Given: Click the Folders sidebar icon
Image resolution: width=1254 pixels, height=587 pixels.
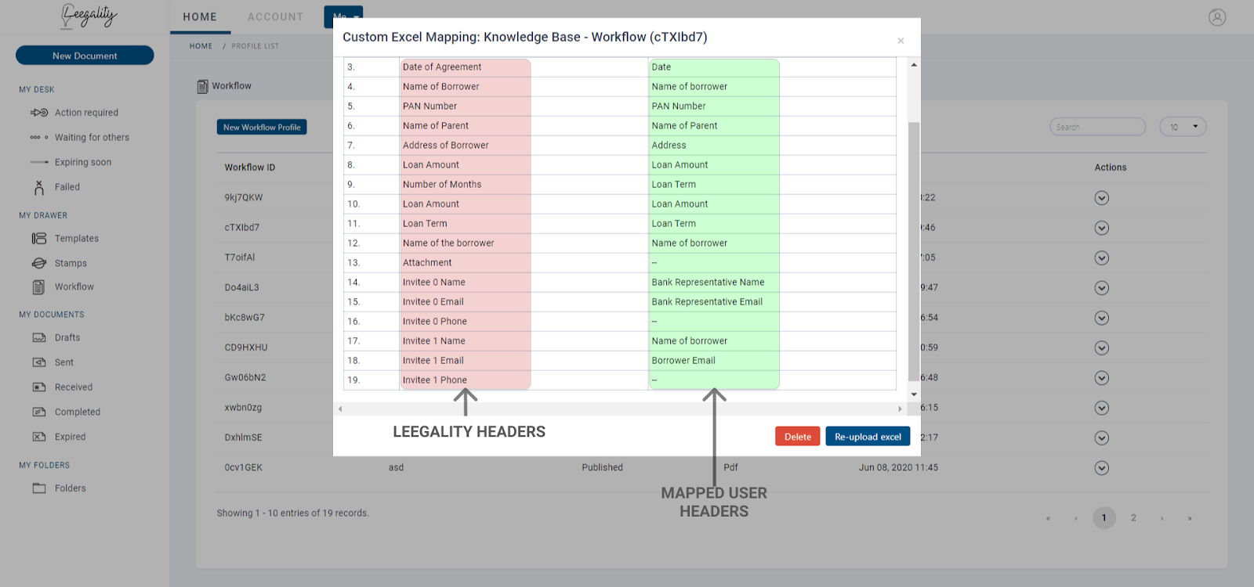Looking at the screenshot, I should point(39,488).
